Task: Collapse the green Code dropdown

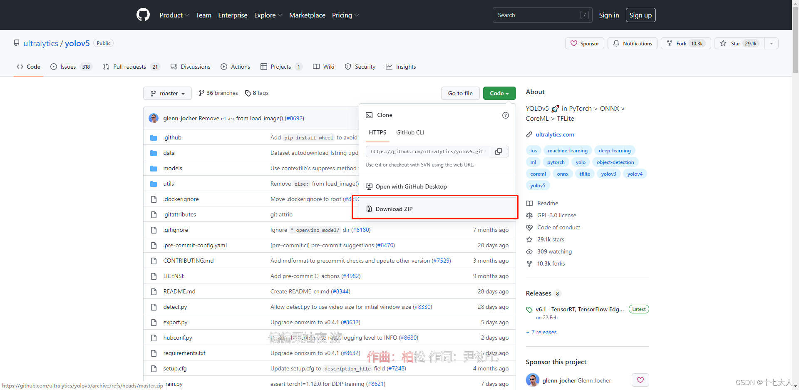Action: coord(499,93)
